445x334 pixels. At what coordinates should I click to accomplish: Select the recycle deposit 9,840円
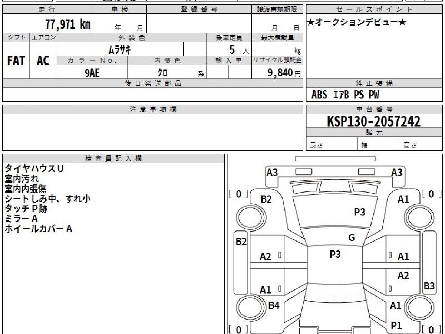(284, 73)
